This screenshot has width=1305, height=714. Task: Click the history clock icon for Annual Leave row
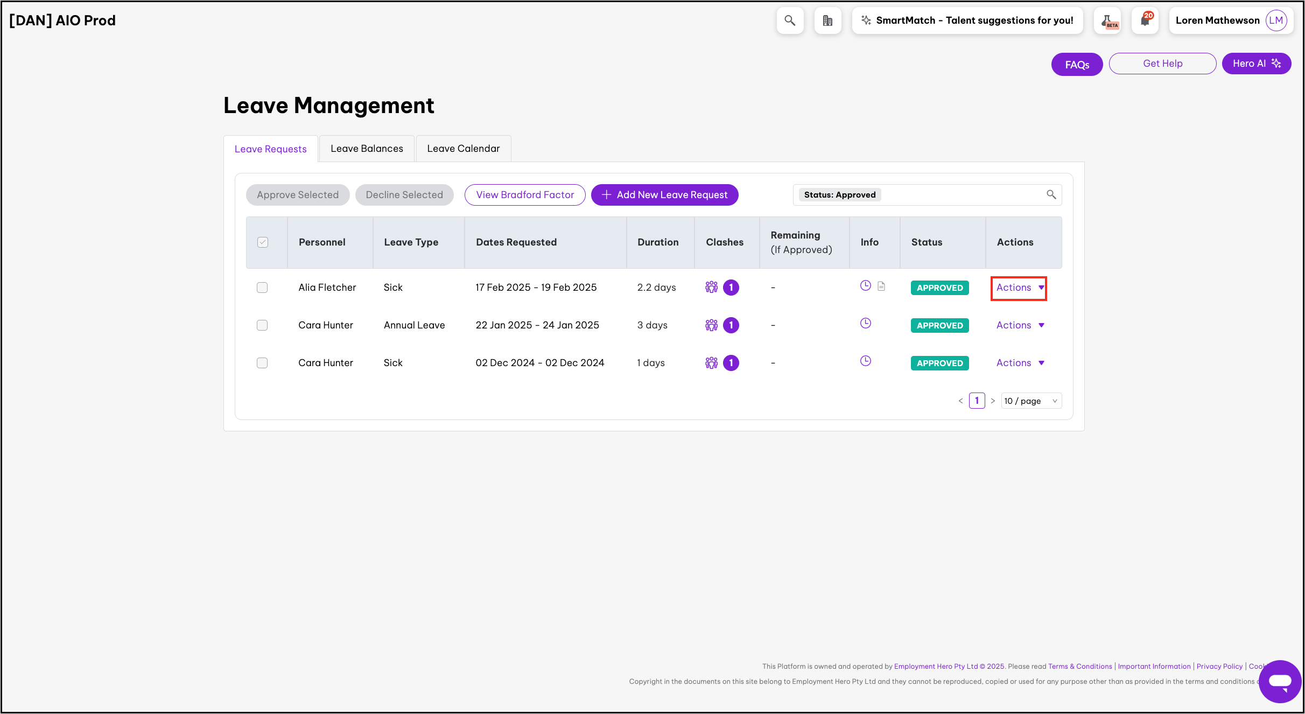coord(865,323)
